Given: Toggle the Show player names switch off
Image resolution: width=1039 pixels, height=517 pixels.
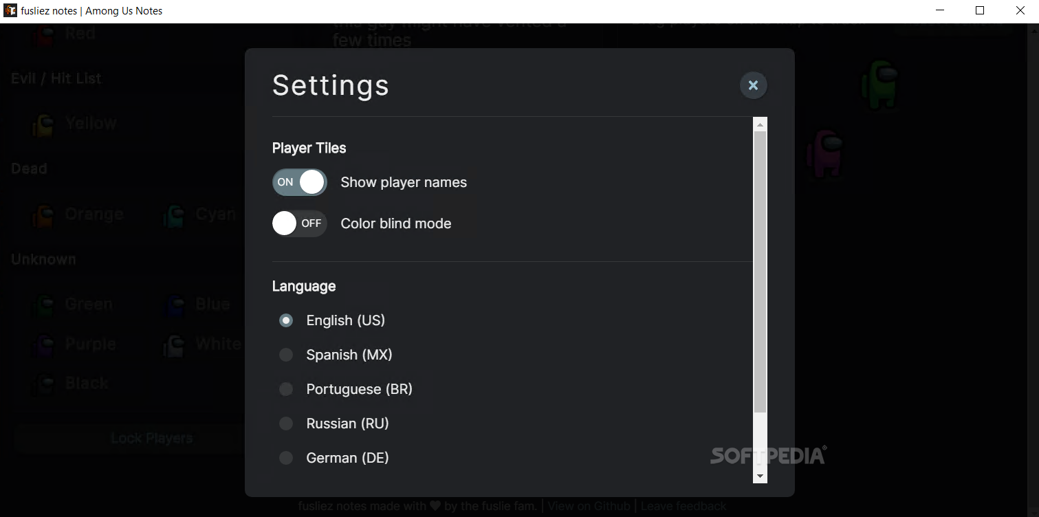Looking at the screenshot, I should 299,182.
